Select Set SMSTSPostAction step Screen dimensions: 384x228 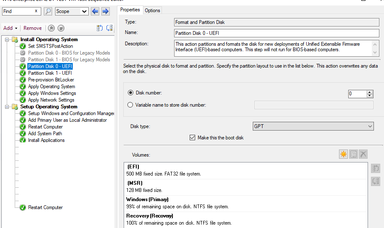point(50,46)
